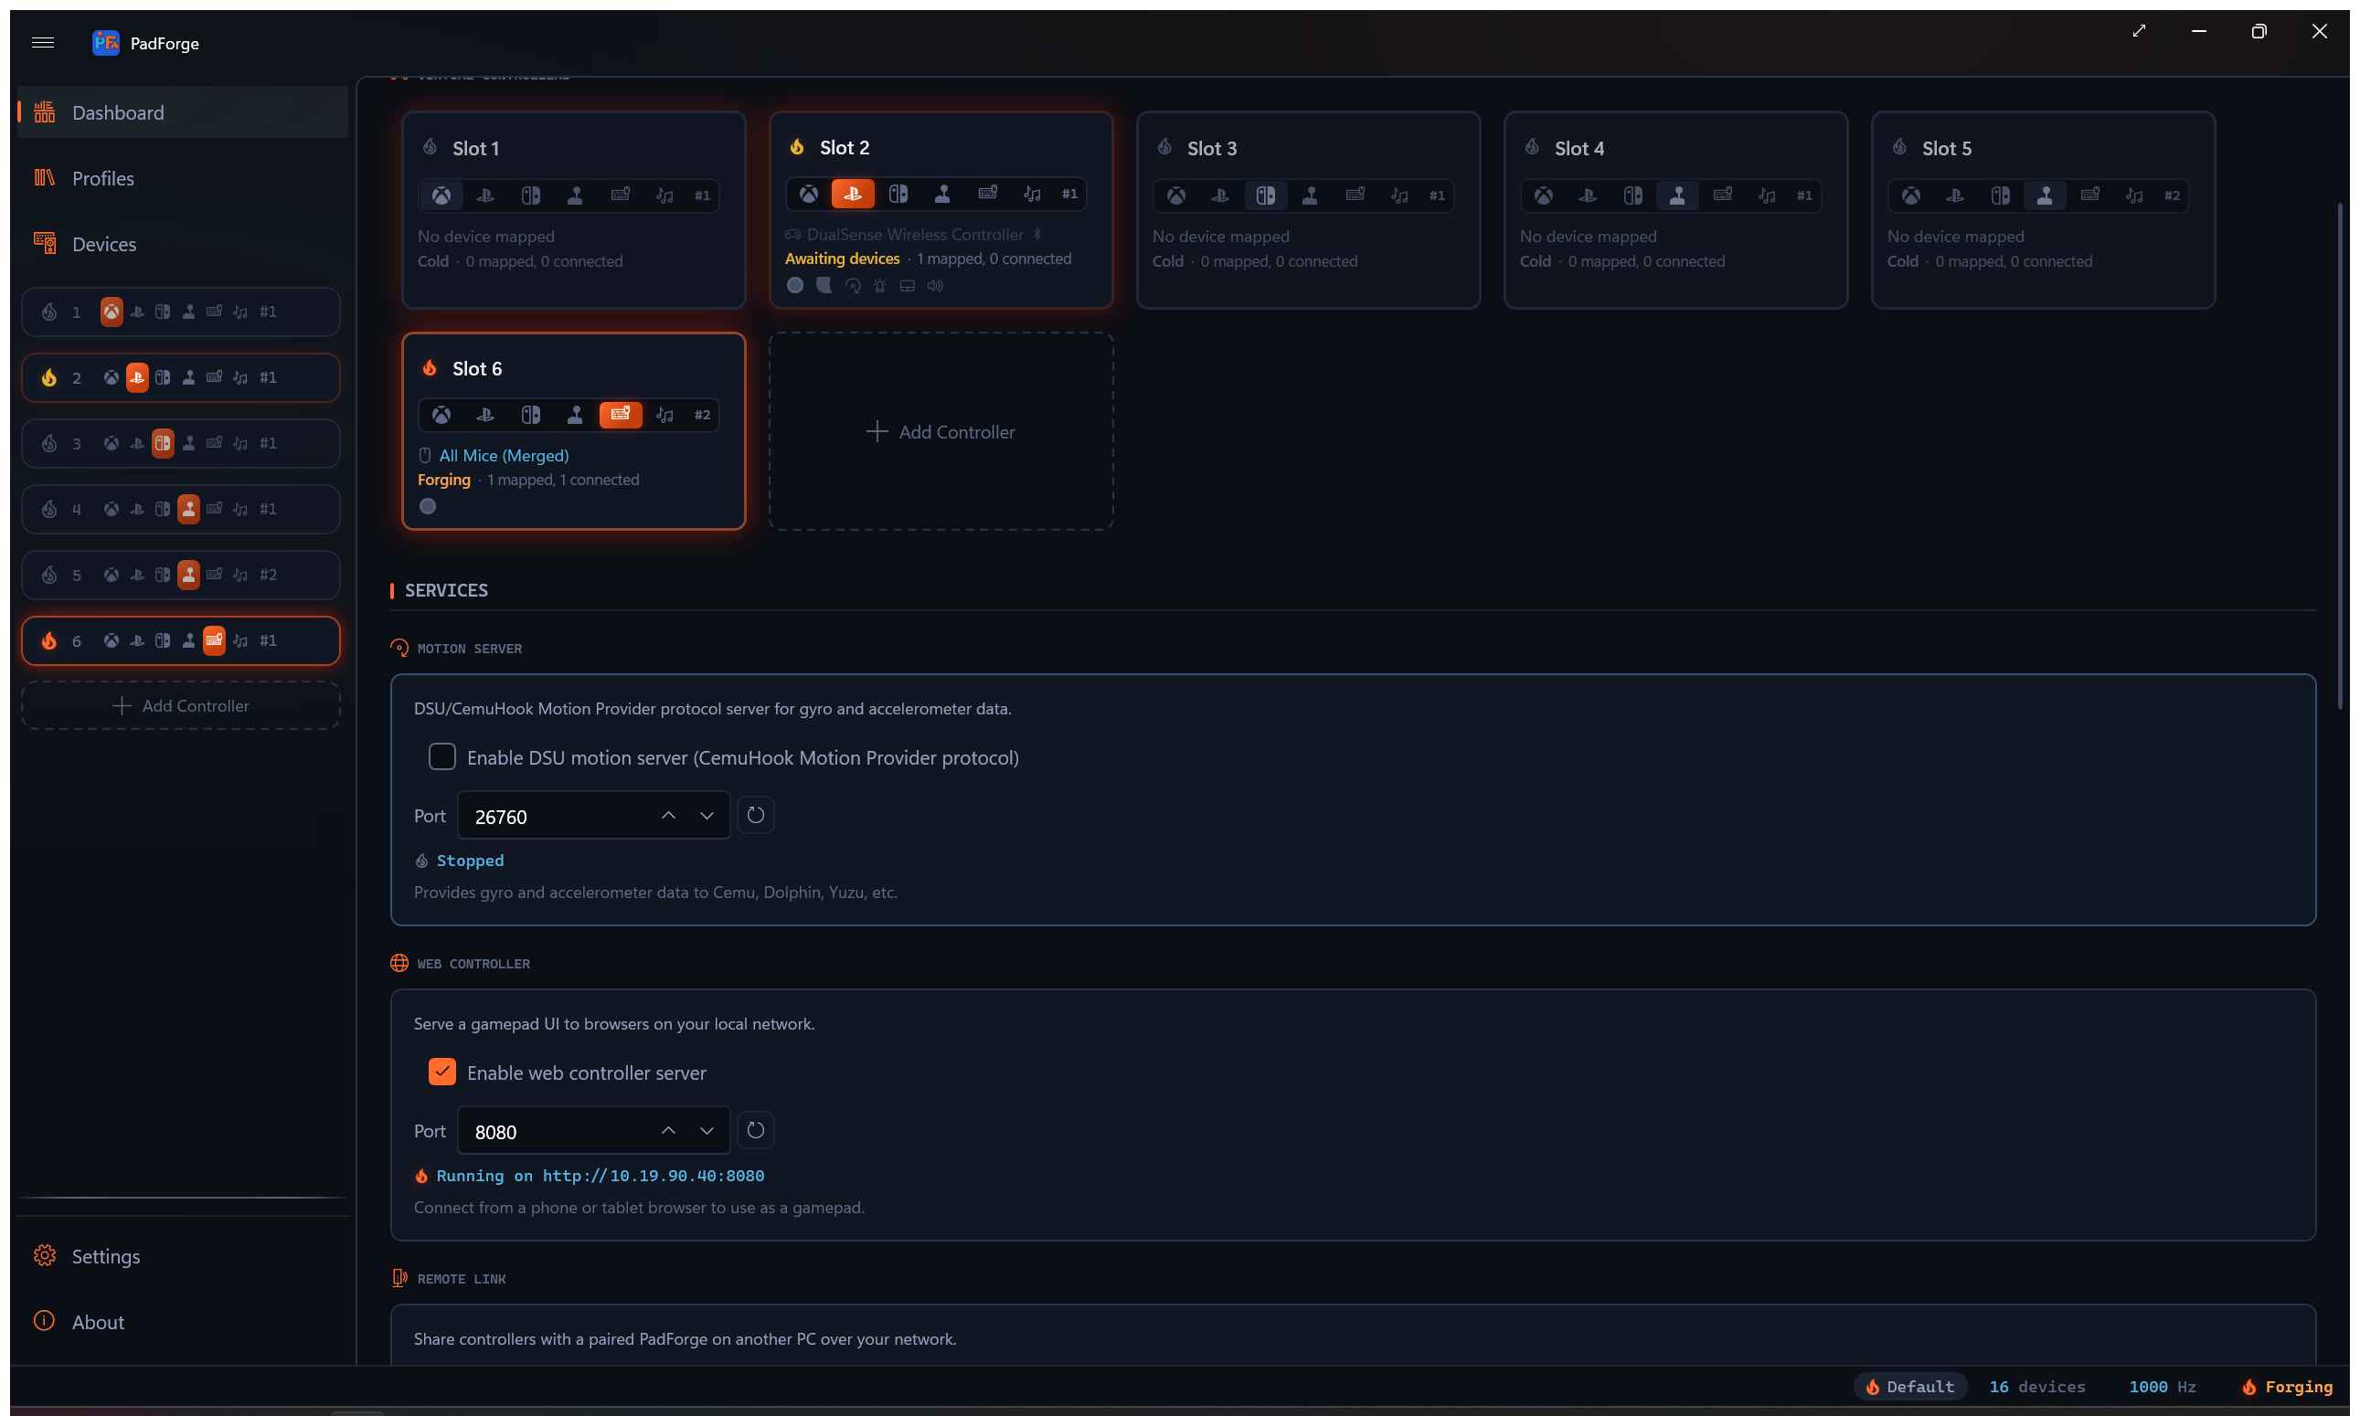Open About page
The width and height of the screenshot is (2360, 1416).
coord(182,1322)
